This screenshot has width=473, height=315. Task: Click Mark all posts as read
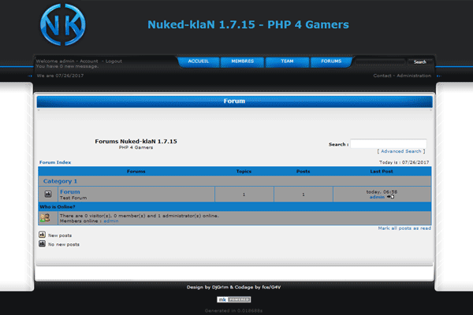[404, 228]
